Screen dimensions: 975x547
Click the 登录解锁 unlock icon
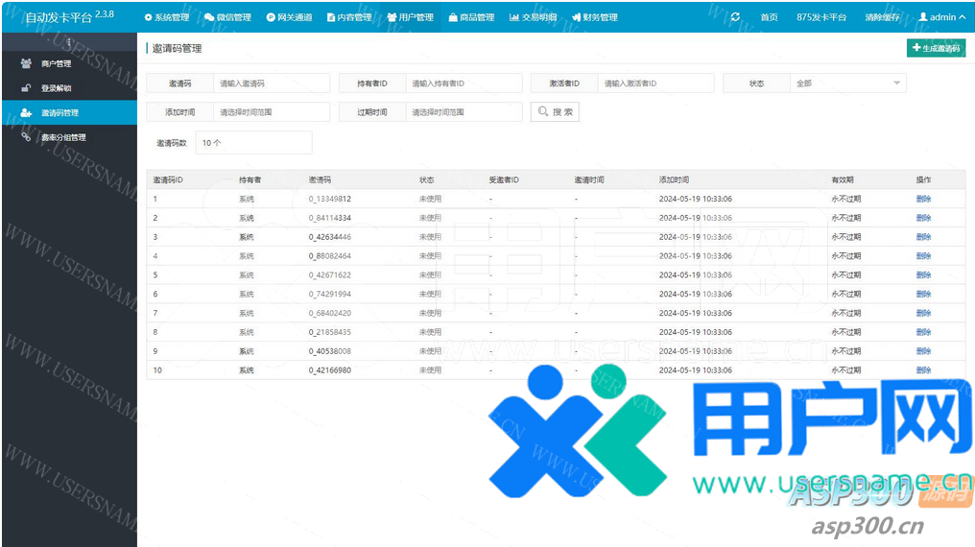26,87
